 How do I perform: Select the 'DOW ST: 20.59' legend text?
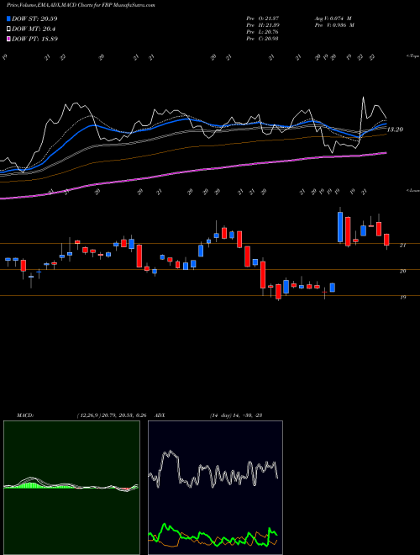pyautogui.click(x=34, y=18)
